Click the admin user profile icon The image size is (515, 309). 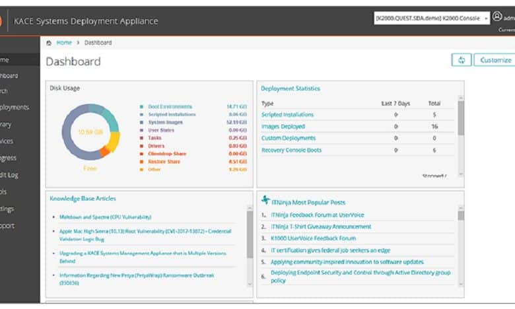(497, 16)
